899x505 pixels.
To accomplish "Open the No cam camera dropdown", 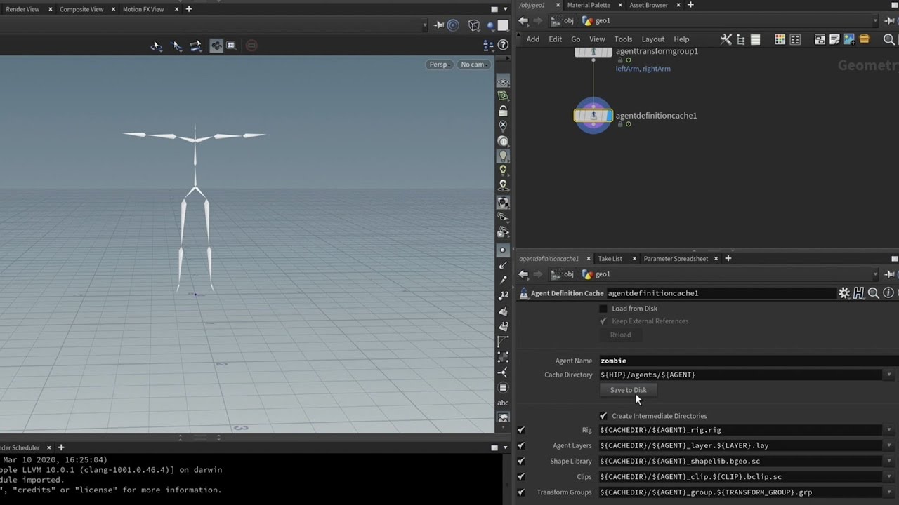I will point(474,65).
